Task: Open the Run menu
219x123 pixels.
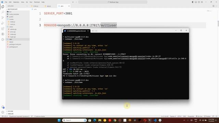Action: 31,2
